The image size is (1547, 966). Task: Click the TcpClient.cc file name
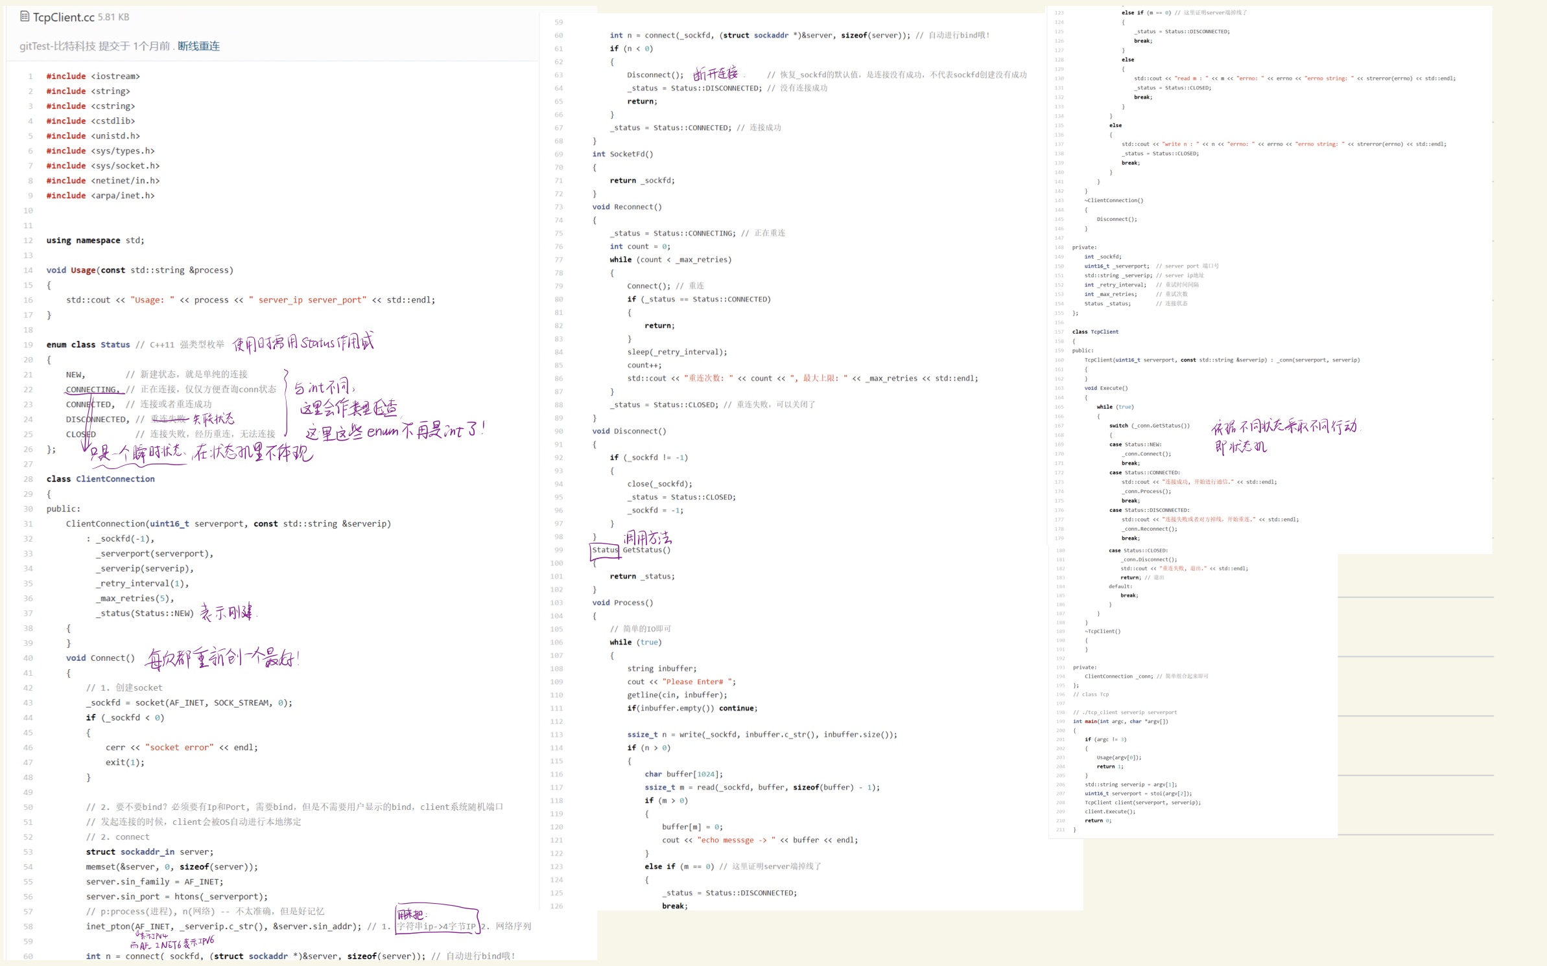coord(64,17)
